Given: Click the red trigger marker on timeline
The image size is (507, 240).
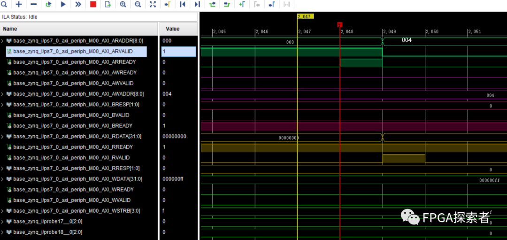Looking at the screenshot, I should (x=340, y=24).
